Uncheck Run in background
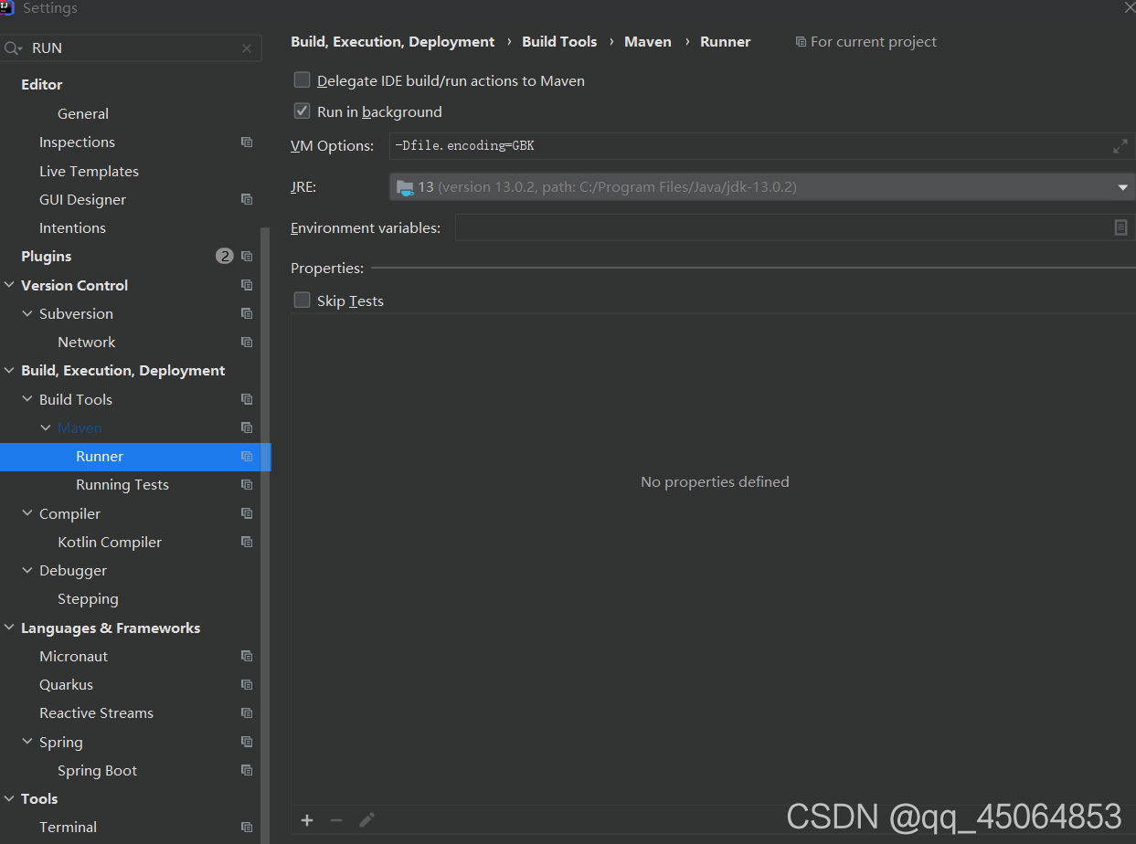This screenshot has width=1136, height=844. point(302,111)
